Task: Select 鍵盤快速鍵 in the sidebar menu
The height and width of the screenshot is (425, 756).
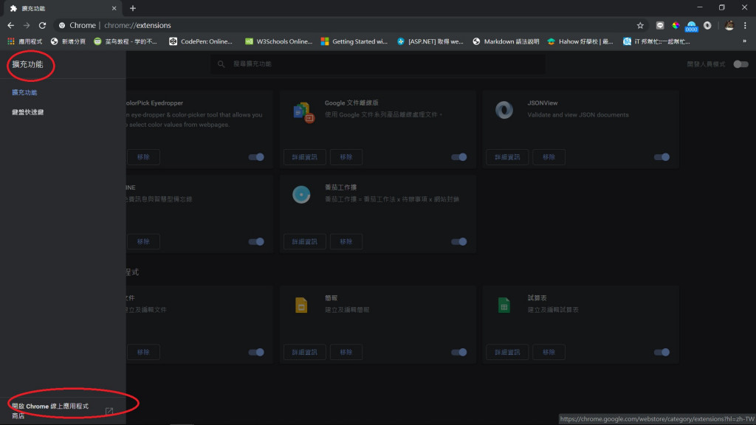Action: [28, 112]
